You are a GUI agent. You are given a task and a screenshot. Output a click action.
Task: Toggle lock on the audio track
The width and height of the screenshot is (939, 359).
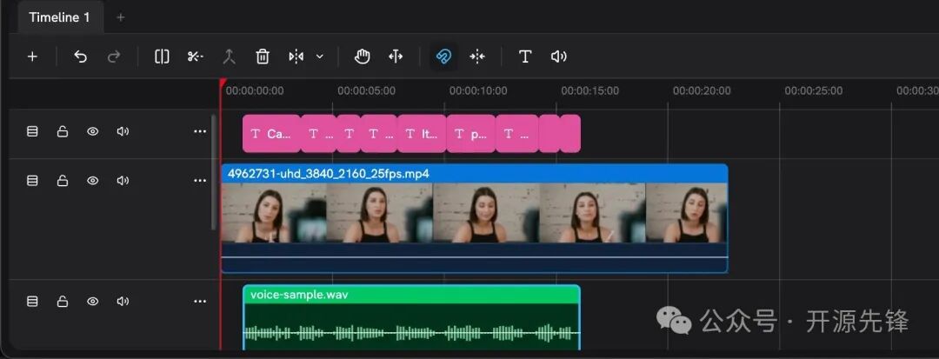point(63,302)
